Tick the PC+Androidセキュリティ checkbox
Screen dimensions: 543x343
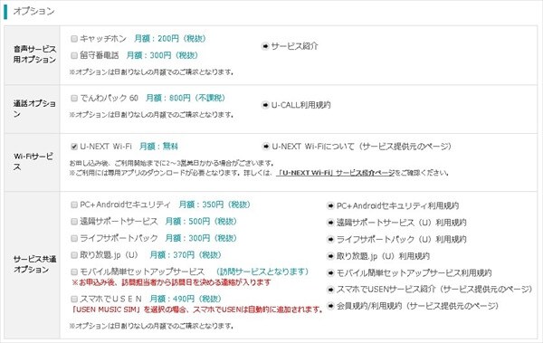click(x=74, y=205)
